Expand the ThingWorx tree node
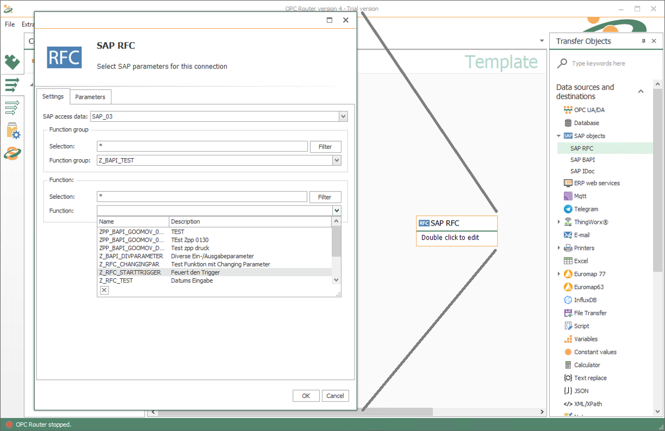Image resolution: width=665 pixels, height=431 pixels. [x=559, y=222]
